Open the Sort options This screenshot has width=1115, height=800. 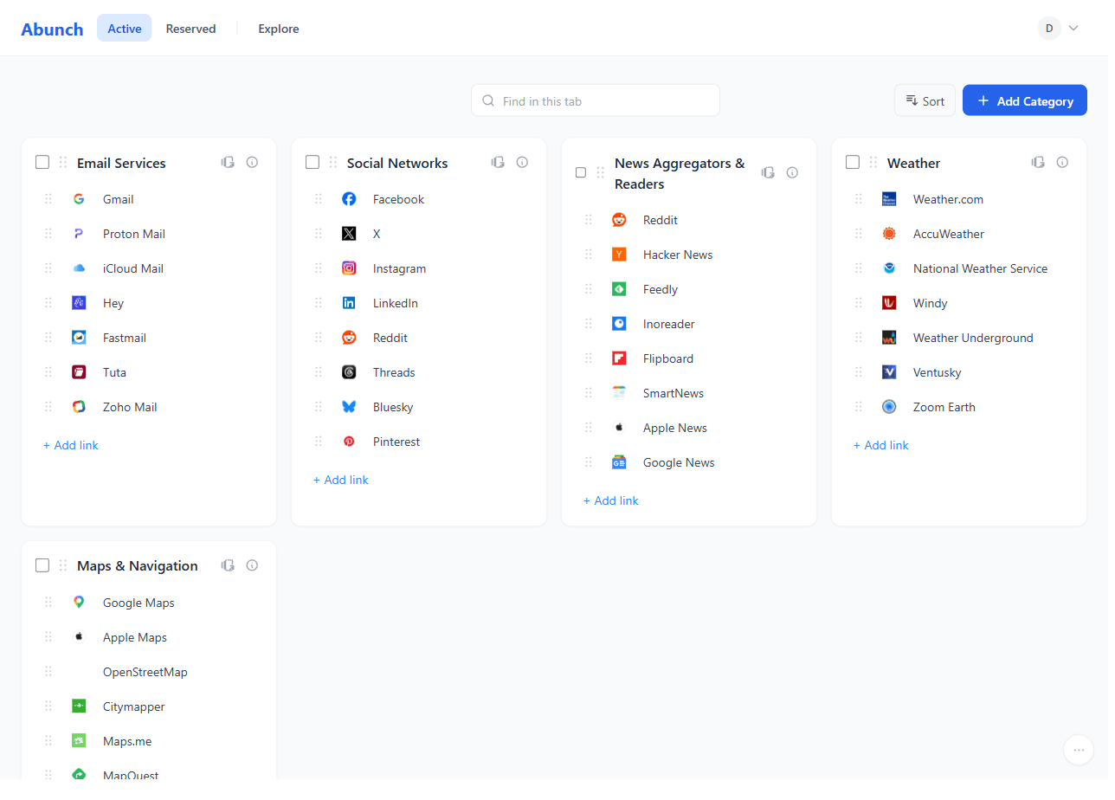click(x=925, y=100)
